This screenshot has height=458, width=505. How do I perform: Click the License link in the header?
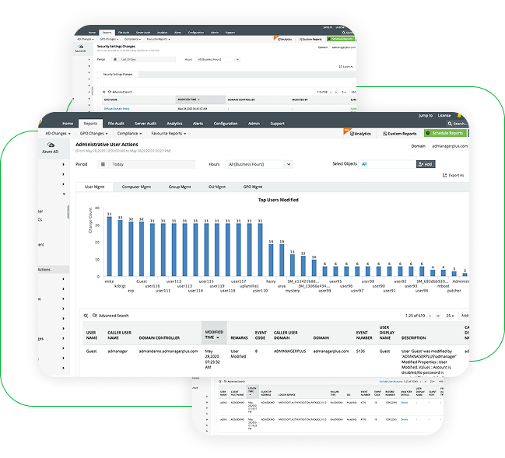click(444, 115)
